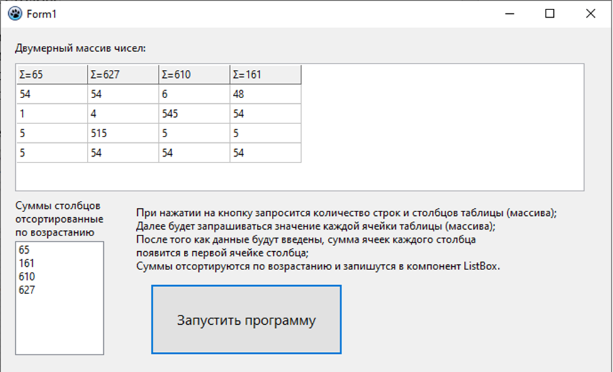Select the cell containing 4
The image size is (613, 372).
(123, 113)
